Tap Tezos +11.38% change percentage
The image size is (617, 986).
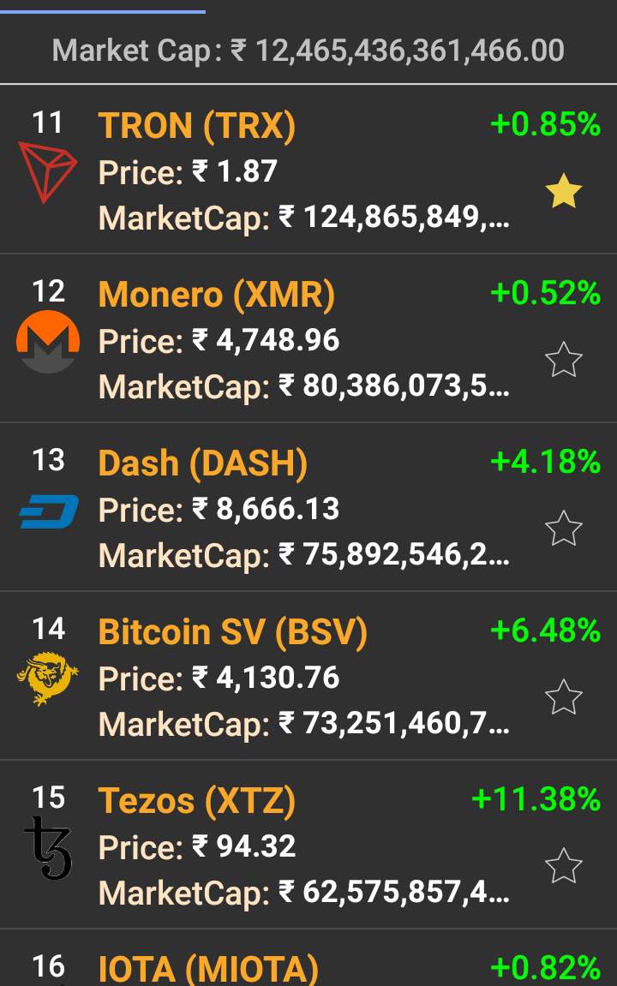(x=536, y=800)
